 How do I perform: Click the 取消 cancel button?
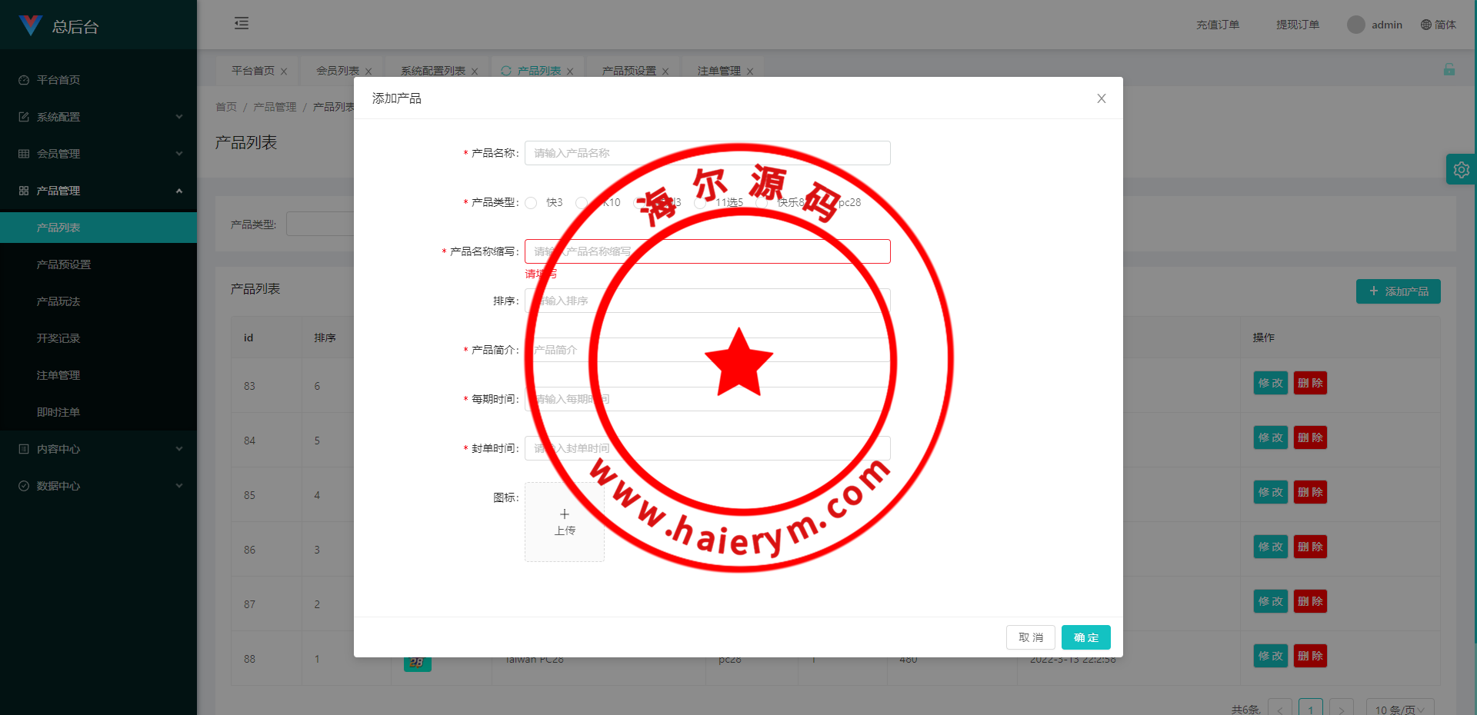[x=1030, y=637]
